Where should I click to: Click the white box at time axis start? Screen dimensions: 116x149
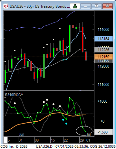pyautogui.click(x=5, y=140)
